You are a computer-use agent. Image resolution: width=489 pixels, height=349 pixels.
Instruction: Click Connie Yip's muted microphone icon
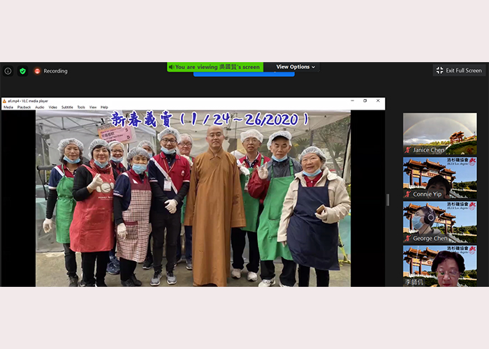click(407, 195)
